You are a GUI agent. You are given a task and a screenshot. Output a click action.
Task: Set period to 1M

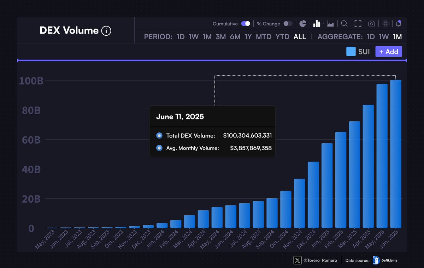pyautogui.click(x=207, y=37)
